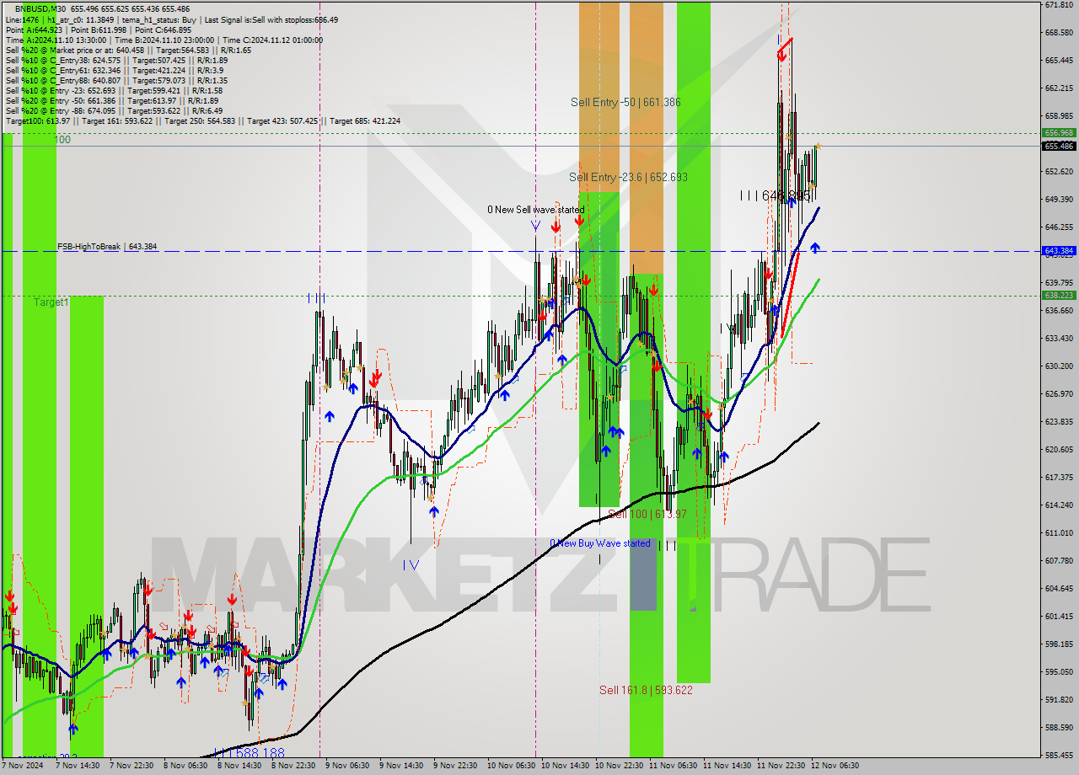Click the 662.215 price axis label
1079x775 pixels.
(1059, 88)
